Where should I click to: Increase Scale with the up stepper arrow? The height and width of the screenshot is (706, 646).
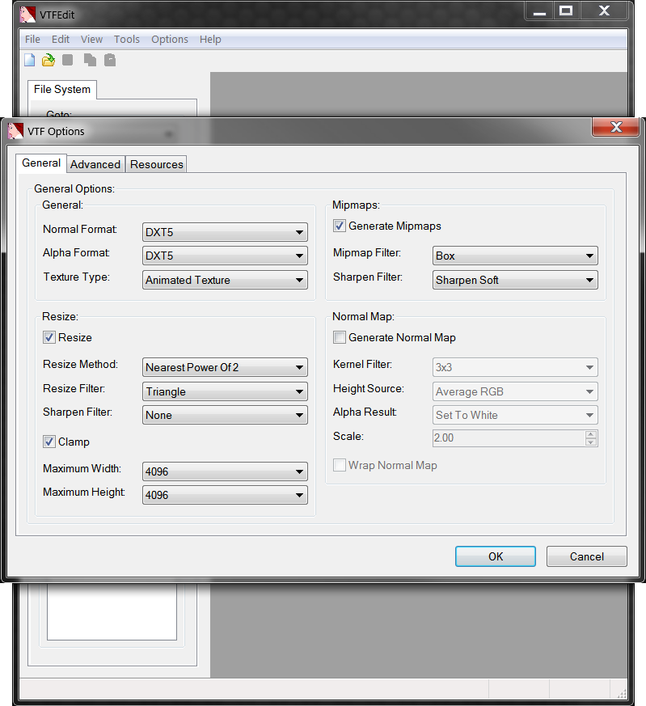coord(591,434)
